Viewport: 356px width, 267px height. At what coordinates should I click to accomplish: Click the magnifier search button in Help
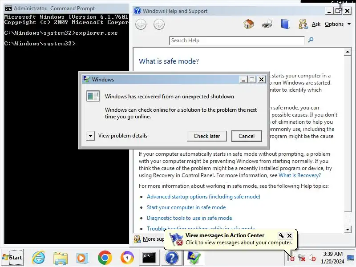pyautogui.click(x=311, y=40)
